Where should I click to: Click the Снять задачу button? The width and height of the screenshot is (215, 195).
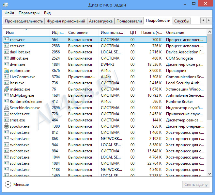[x=196, y=185]
